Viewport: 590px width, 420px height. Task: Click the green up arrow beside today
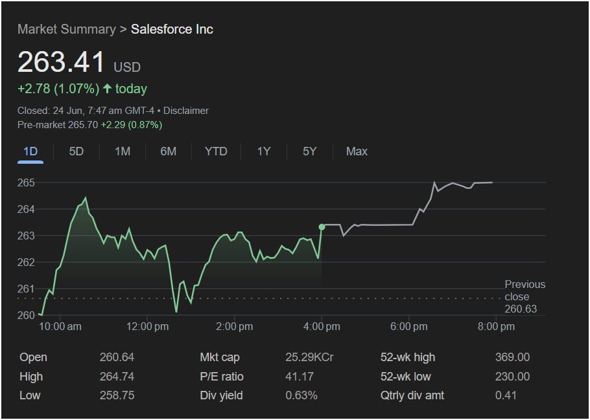[x=107, y=89]
